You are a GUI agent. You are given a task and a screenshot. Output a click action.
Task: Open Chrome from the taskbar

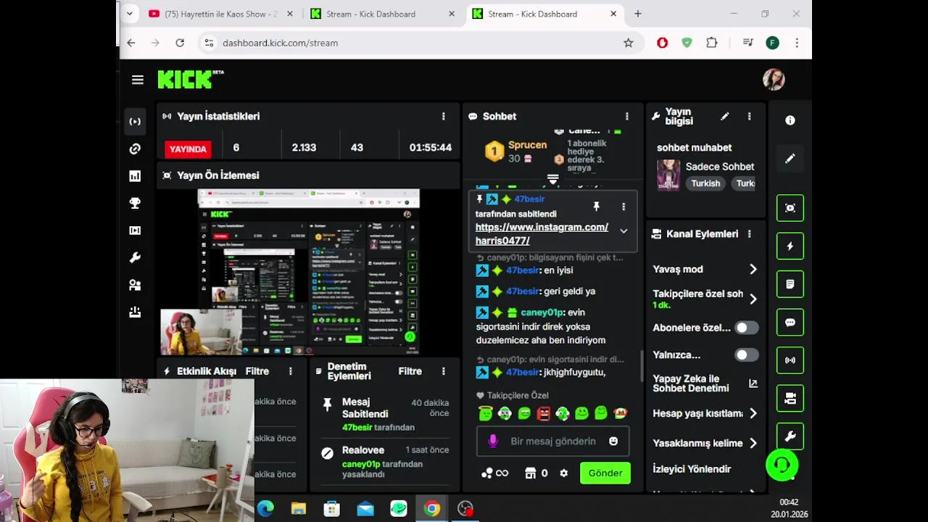click(432, 509)
